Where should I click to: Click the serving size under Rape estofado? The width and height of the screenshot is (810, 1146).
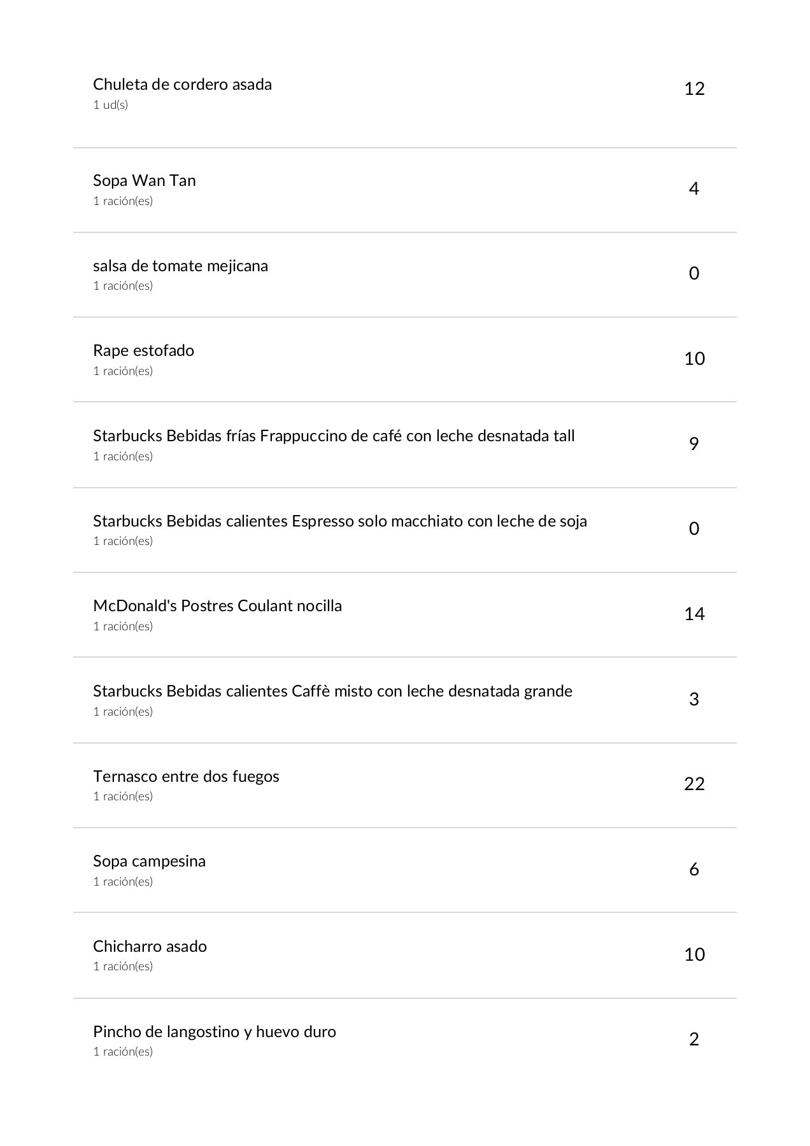pyautogui.click(x=123, y=371)
